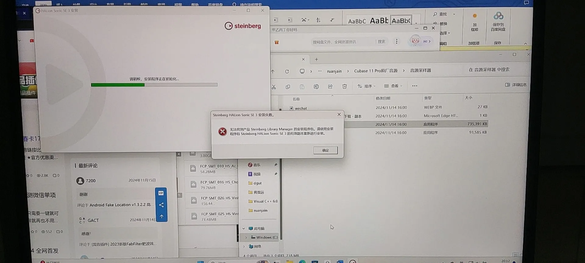This screenshot has height=263, width=585.
Task: Open the 排序 sort dropdown
Action: [x=366, y=86]
